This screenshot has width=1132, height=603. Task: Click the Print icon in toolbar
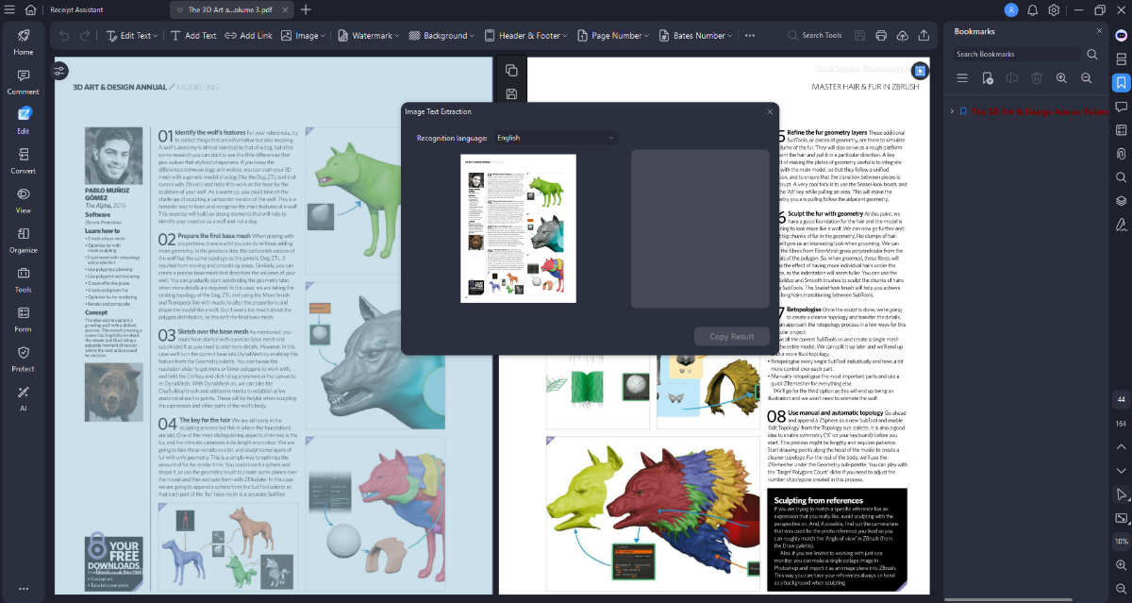pyautogui.click(x=880, y=35)
